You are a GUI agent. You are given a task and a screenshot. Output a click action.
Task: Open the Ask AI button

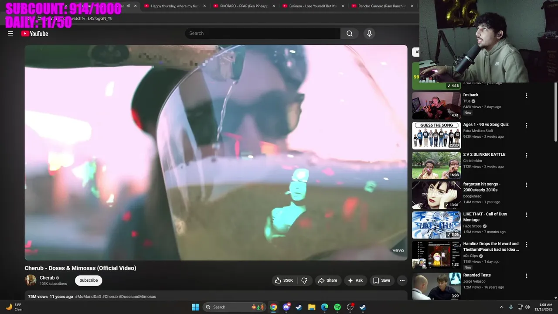(355, 280)
